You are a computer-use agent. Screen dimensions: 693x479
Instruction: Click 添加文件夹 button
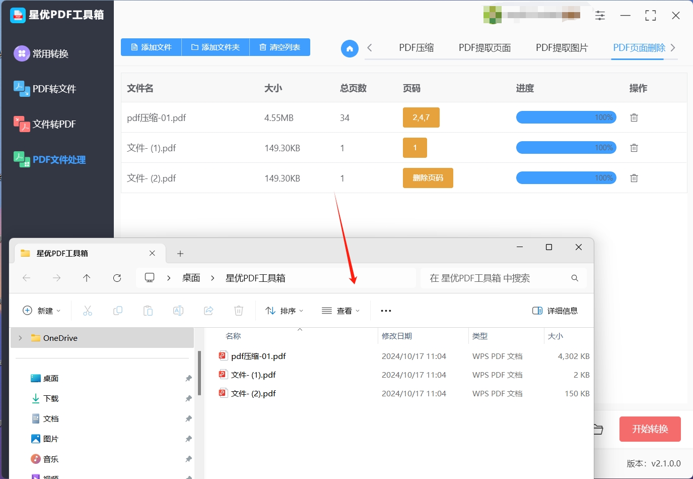(x=216, y=47)
